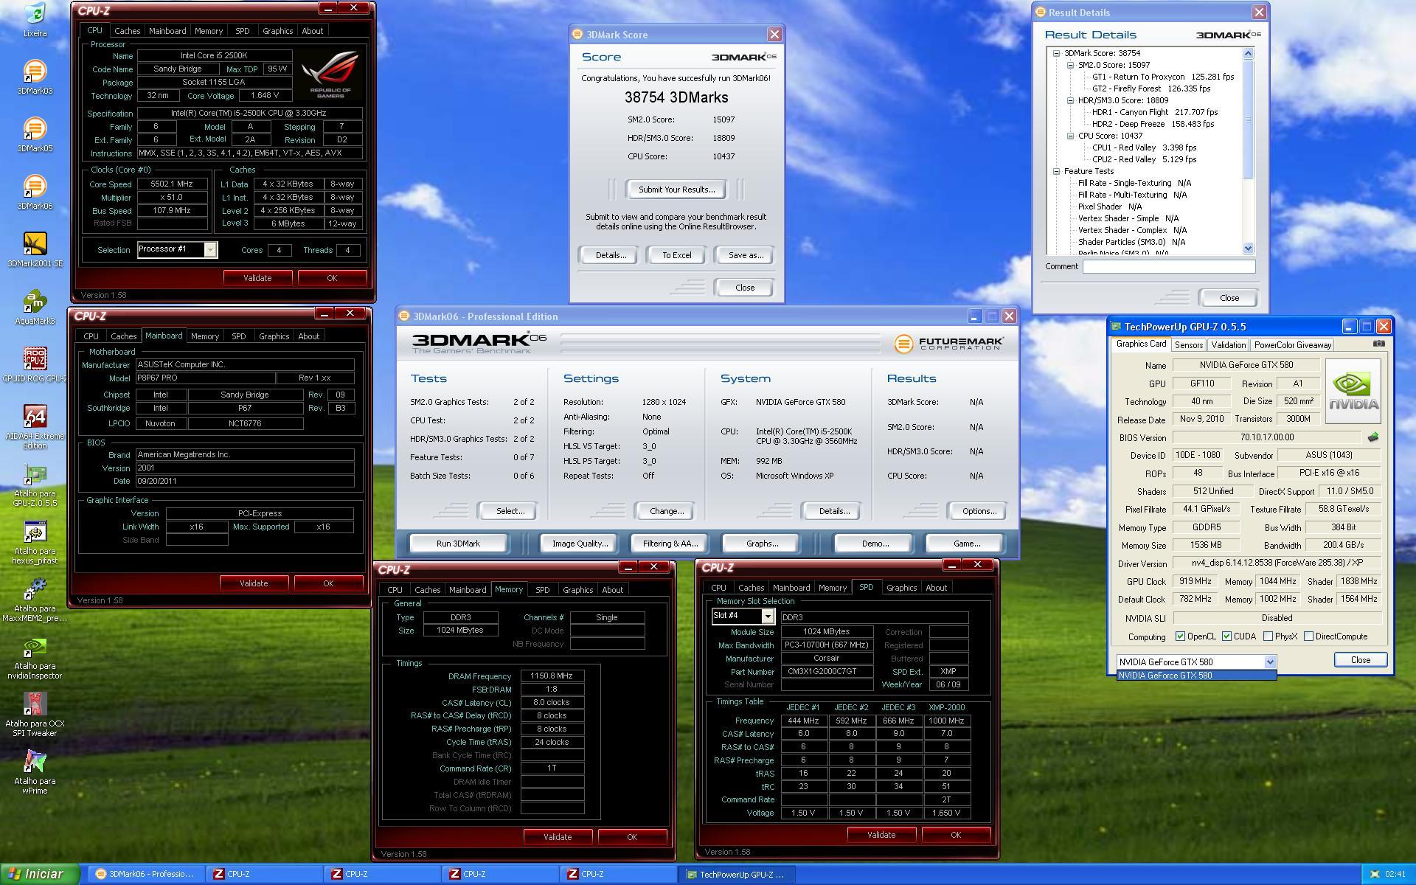Collapse the HDR/SM3.0 Score tree node

[1070, 100]
